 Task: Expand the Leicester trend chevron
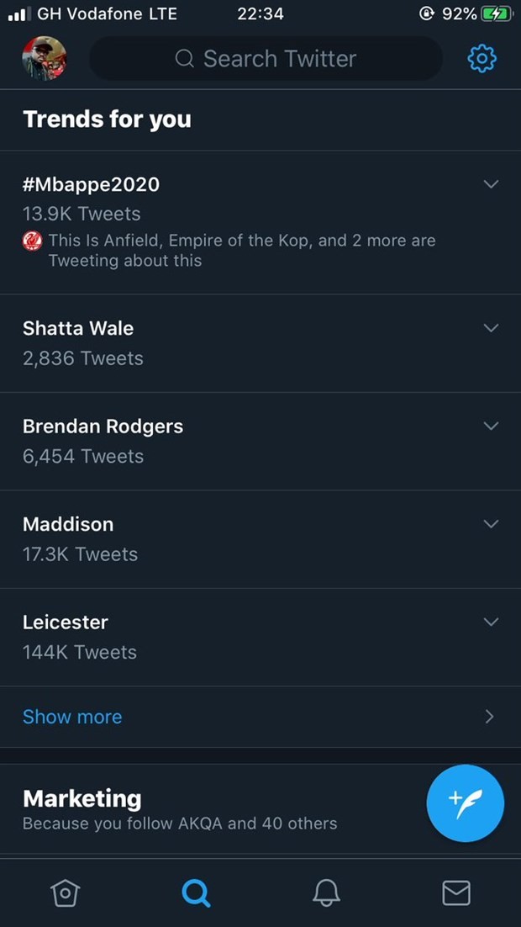(x=492, y=622)
